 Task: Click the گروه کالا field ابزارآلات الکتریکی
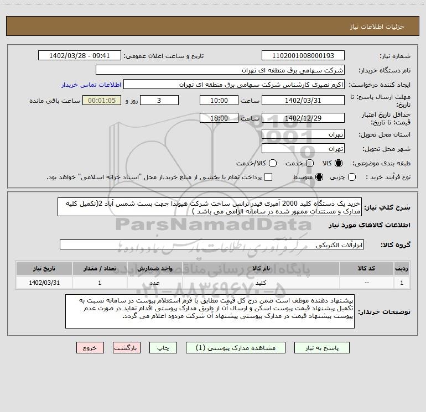click(x=212, y=244)
